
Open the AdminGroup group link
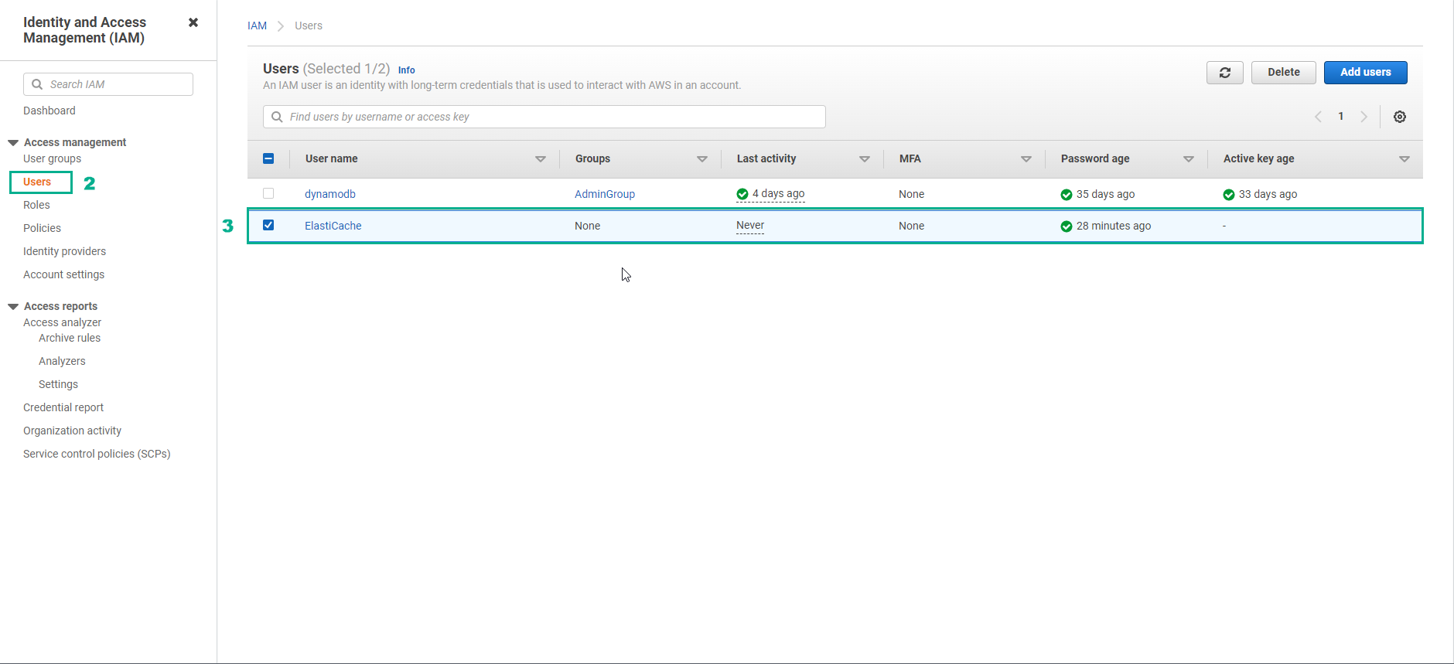(604, 194)
